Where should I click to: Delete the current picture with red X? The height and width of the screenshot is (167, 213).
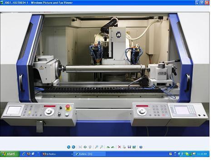(119, 147)
